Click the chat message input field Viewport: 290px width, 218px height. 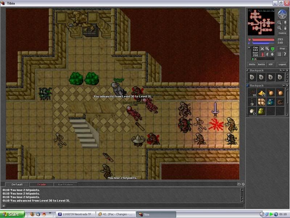(x=125, y=206)
